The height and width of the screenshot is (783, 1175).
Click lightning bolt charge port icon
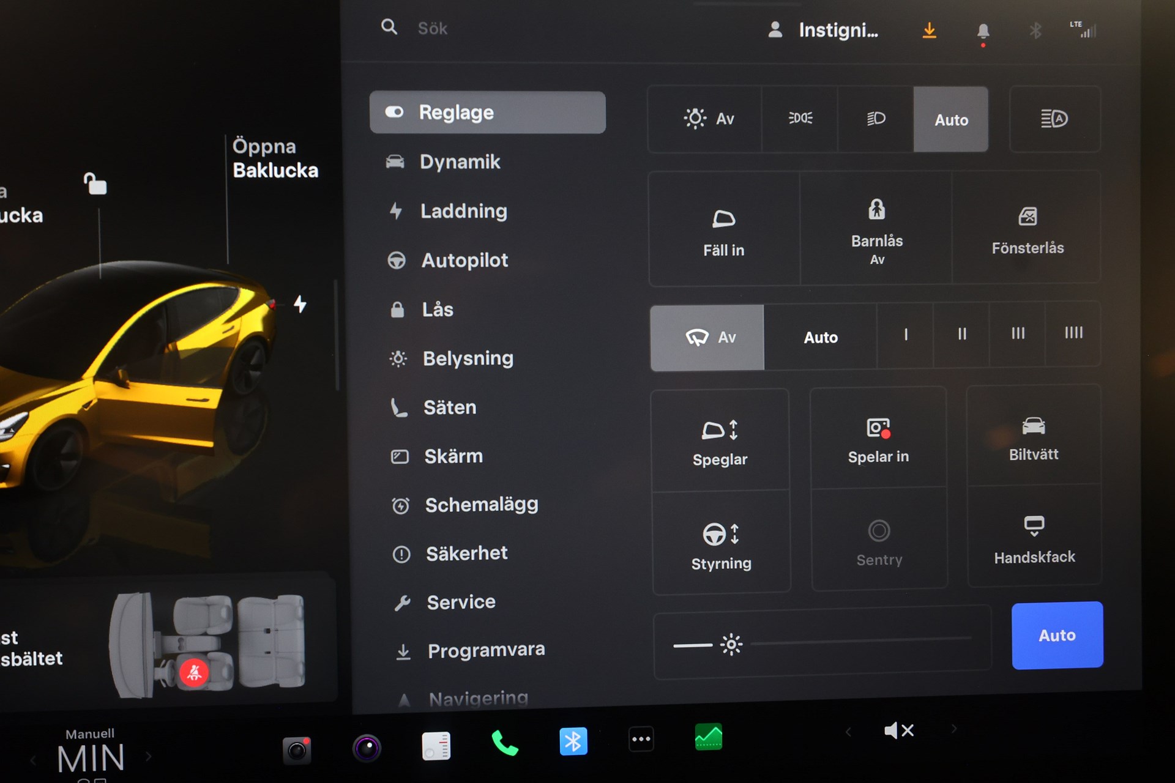300,304
